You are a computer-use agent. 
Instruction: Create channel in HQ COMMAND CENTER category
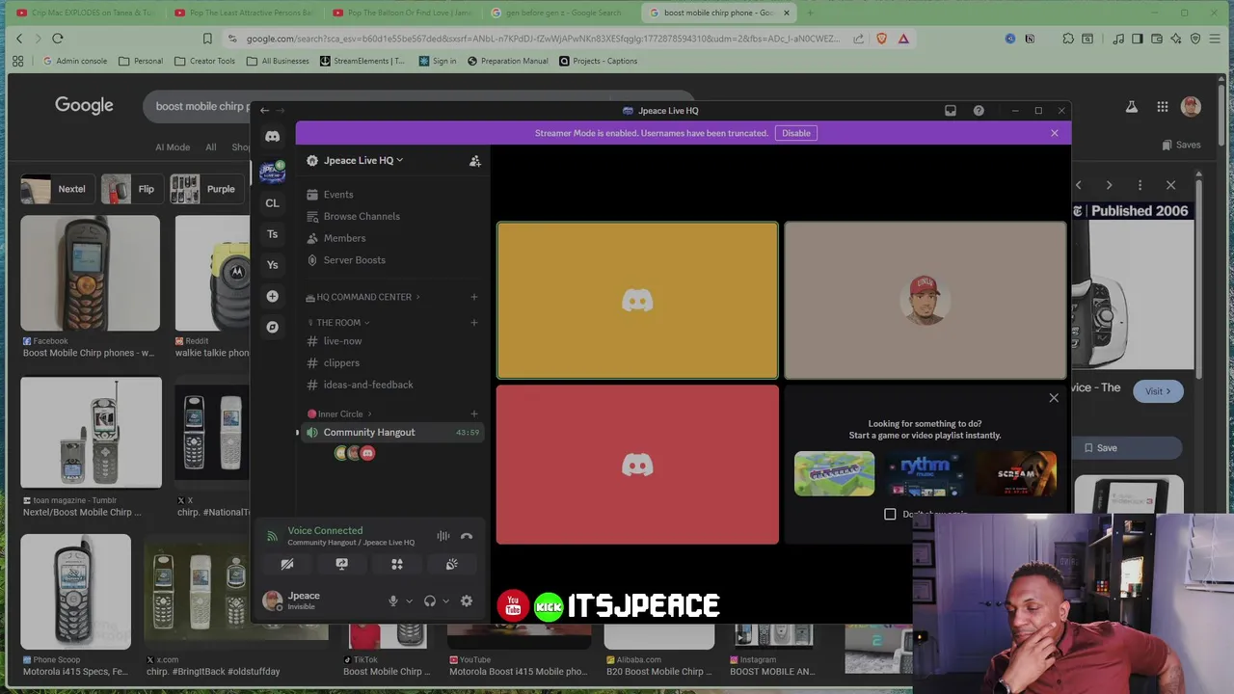tap(473, 297)
